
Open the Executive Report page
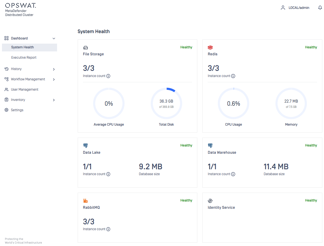point(24,58)
